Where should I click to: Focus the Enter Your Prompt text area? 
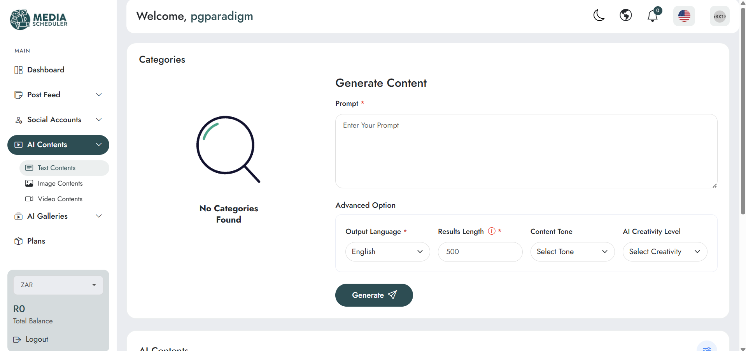(526, 151)
